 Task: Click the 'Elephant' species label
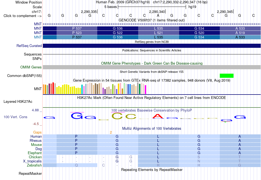pos(35,153)
